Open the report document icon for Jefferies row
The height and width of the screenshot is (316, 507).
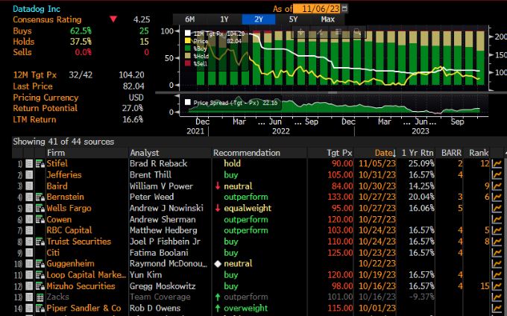pos(29,175)
